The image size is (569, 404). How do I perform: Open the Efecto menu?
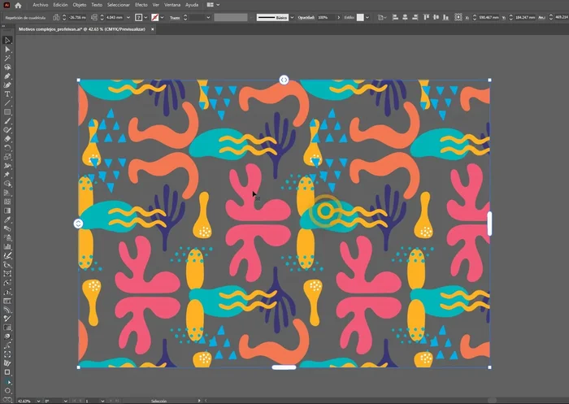coord(141,5)
